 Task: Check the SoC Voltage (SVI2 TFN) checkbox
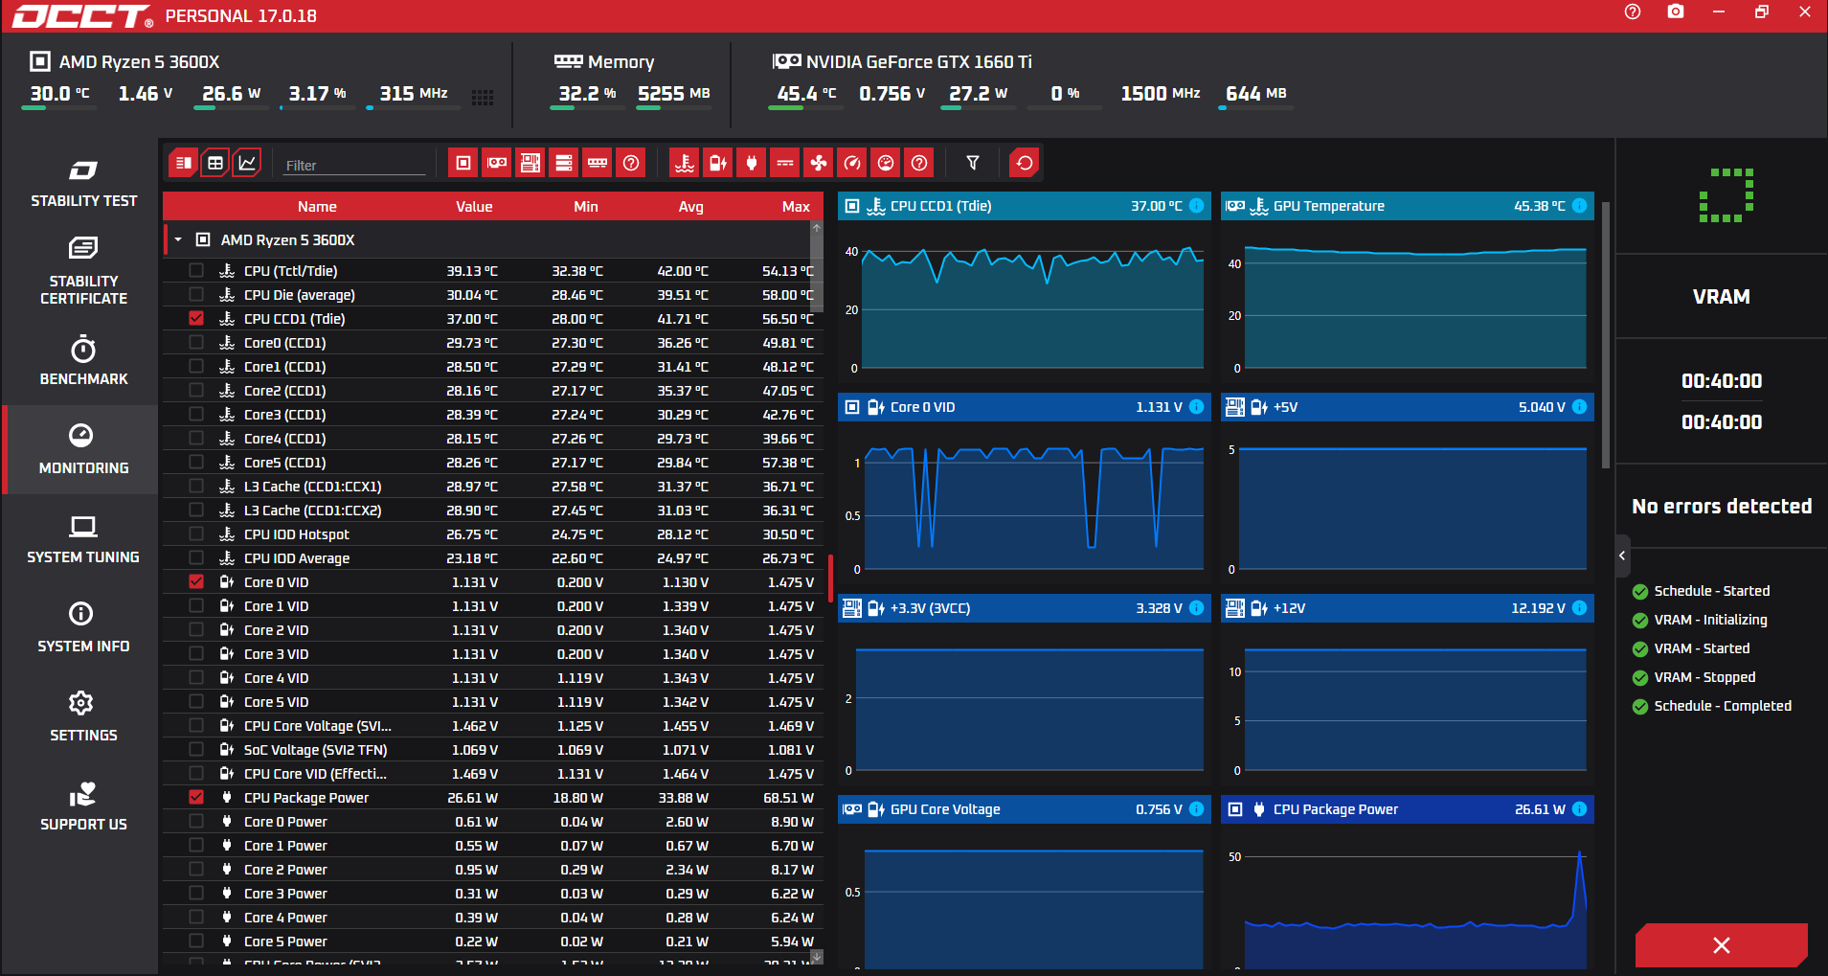click(x=196, y=749)
